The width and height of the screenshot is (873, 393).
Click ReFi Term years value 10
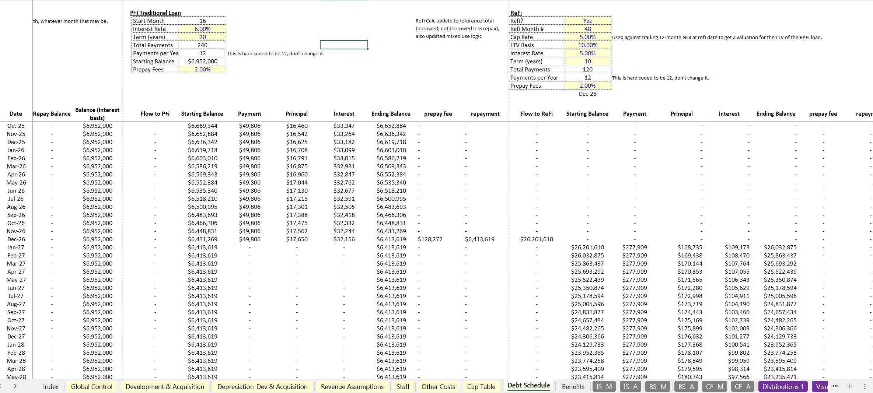(x=587, y=61)
